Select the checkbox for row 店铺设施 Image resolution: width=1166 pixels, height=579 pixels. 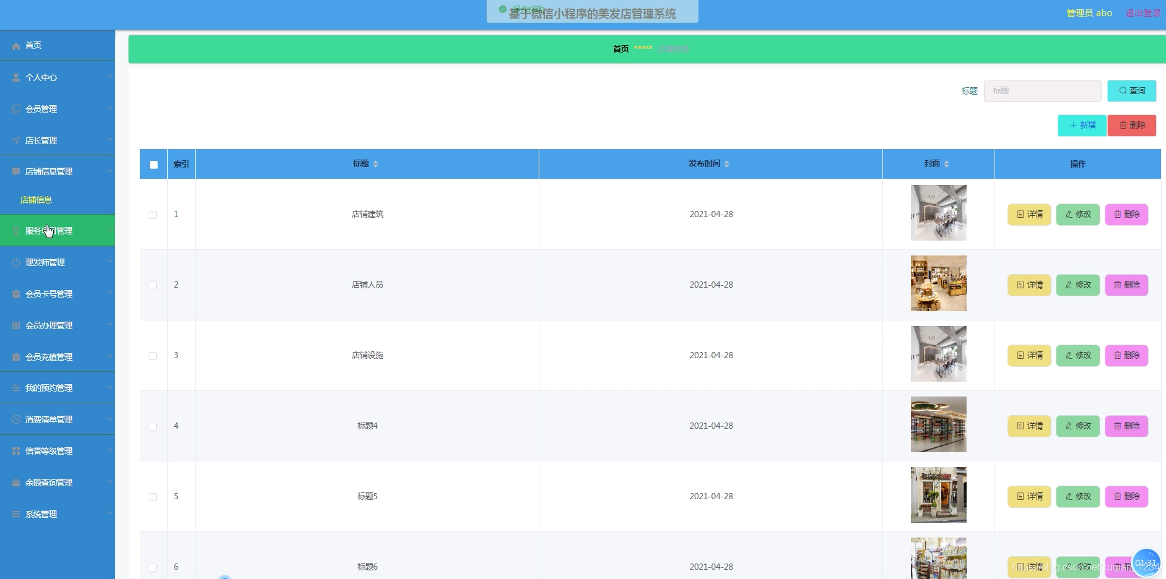click(152, 356)
